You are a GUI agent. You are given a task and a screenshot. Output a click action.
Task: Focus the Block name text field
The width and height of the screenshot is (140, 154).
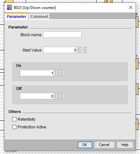[62, 35]
